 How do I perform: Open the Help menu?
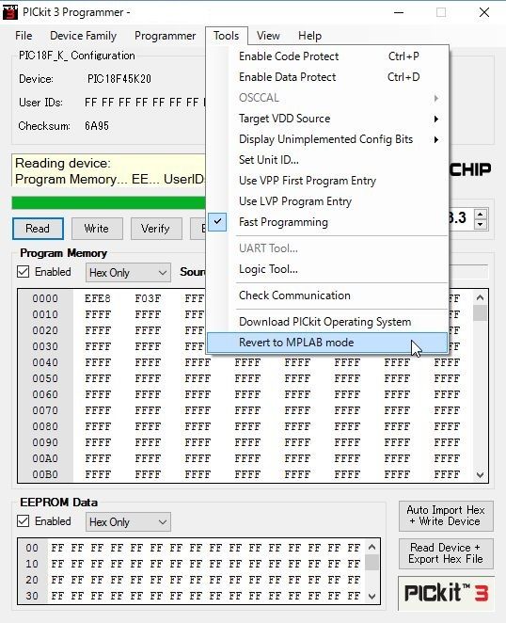[309, 36]
